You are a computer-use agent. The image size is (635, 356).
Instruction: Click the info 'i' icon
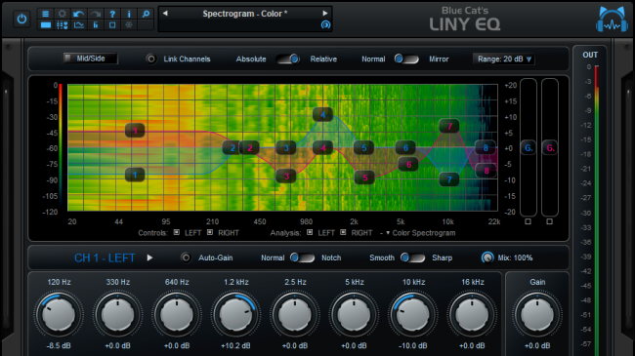click(129, 14)
